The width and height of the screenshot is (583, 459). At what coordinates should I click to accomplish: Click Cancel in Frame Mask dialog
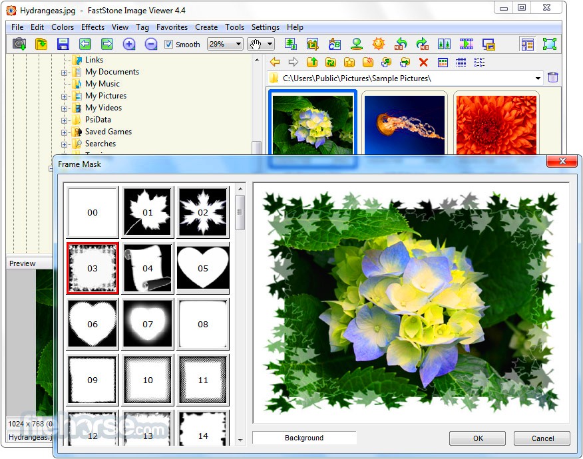click(542, 438)
